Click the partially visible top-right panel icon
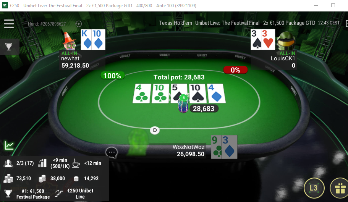 click(x=347, y=23)
